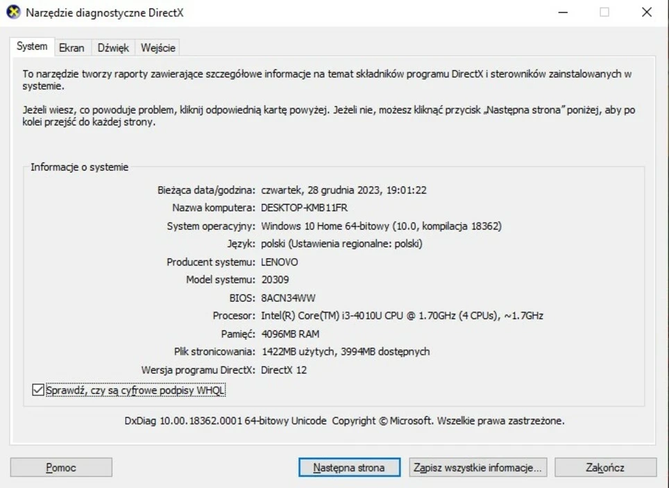669x488 pixels.
Task: Select the System tab
Action: pyautogui.click(x=32, y=46)
